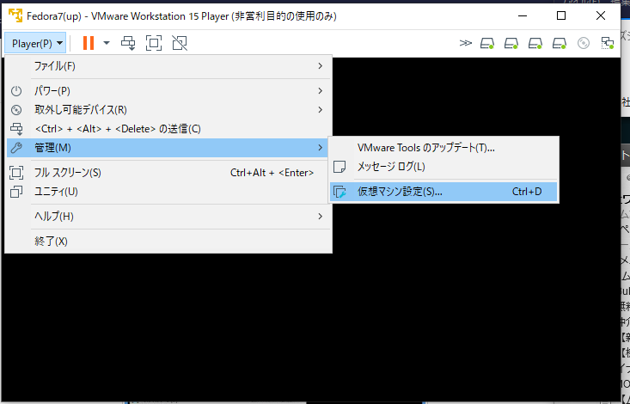Viewport: 630px width, 404px height.
Task: Click the crossed-out Unity mode toolbar icon
Action: [180, 43]
